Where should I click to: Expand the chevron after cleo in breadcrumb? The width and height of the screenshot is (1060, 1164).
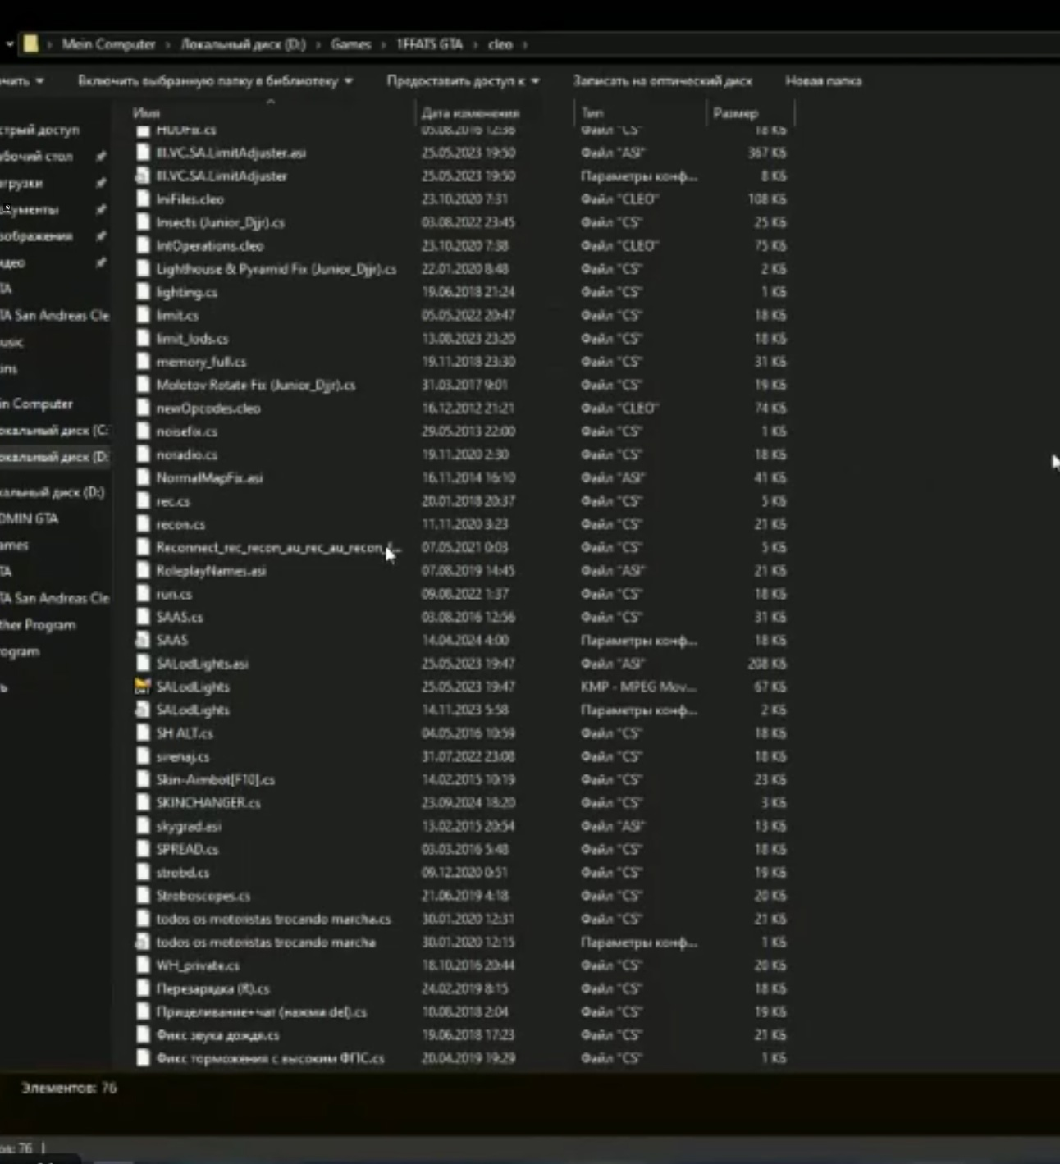[x=525, y=44]
